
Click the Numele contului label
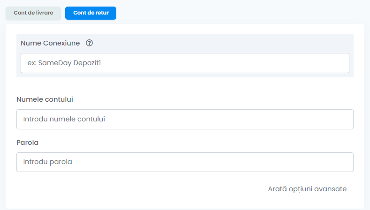45,99
